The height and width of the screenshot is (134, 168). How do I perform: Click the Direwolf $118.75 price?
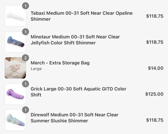[155, 120]
